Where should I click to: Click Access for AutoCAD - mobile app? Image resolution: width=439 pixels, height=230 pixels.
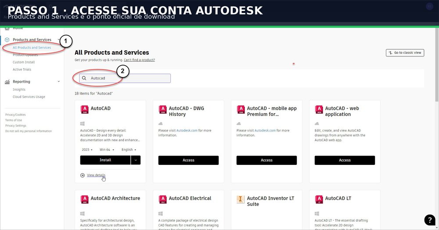coord(266,160)
